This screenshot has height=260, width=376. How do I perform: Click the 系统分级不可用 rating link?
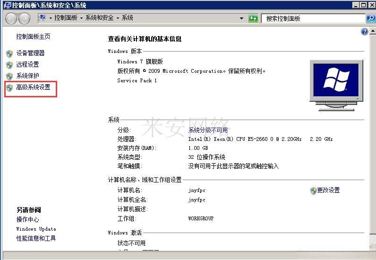[x=208, y=130]
